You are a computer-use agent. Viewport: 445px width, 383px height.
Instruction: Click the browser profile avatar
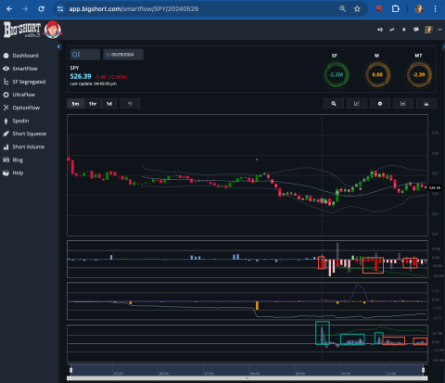(x=419, y=9)
